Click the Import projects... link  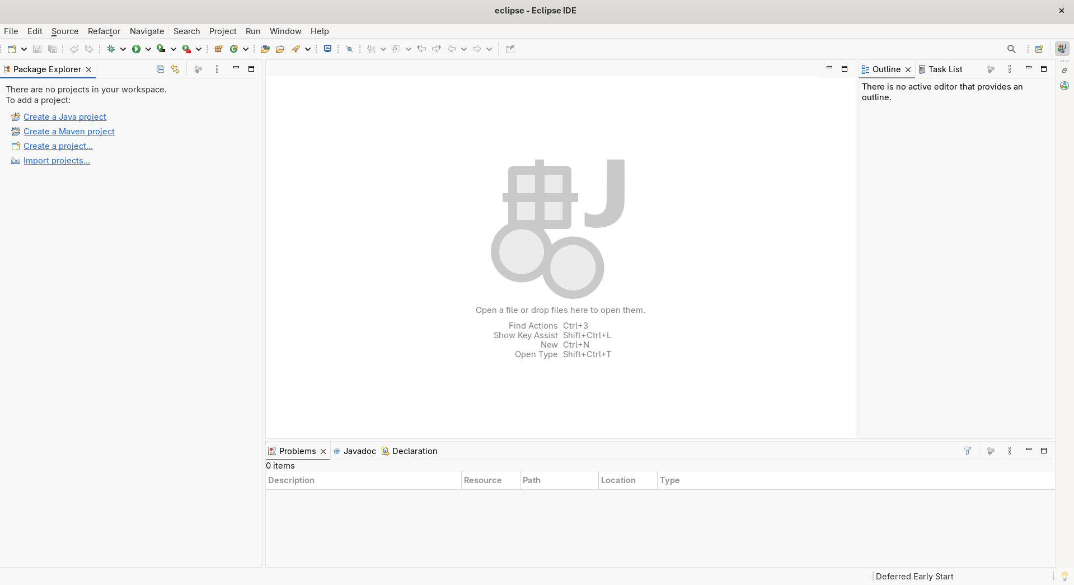57,161
